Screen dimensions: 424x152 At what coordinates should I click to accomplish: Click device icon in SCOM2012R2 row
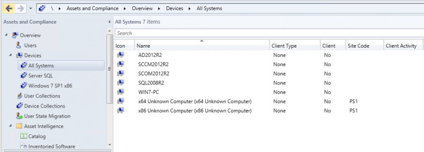coord(120,73)
